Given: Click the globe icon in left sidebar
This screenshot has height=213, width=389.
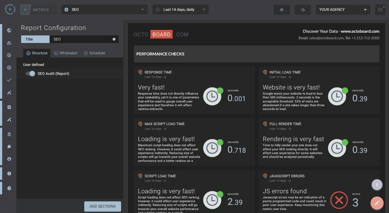Looking at the screenshot, I should click(x=9, y=30).
